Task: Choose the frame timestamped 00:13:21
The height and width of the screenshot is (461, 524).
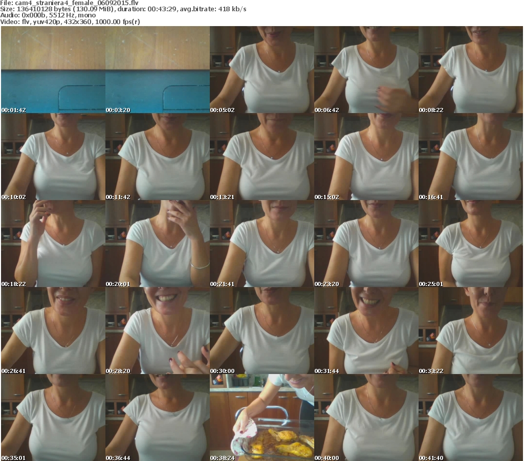Action: point(261,157)
